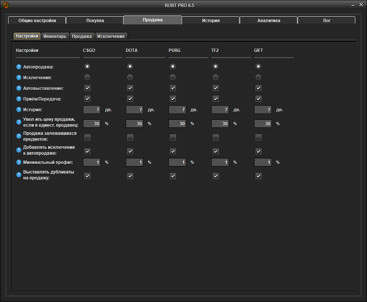Disable Автовыставление checkbox for DOTA
Image resolution: width=367 pixels, height=302 pixels.
(130, 88)
